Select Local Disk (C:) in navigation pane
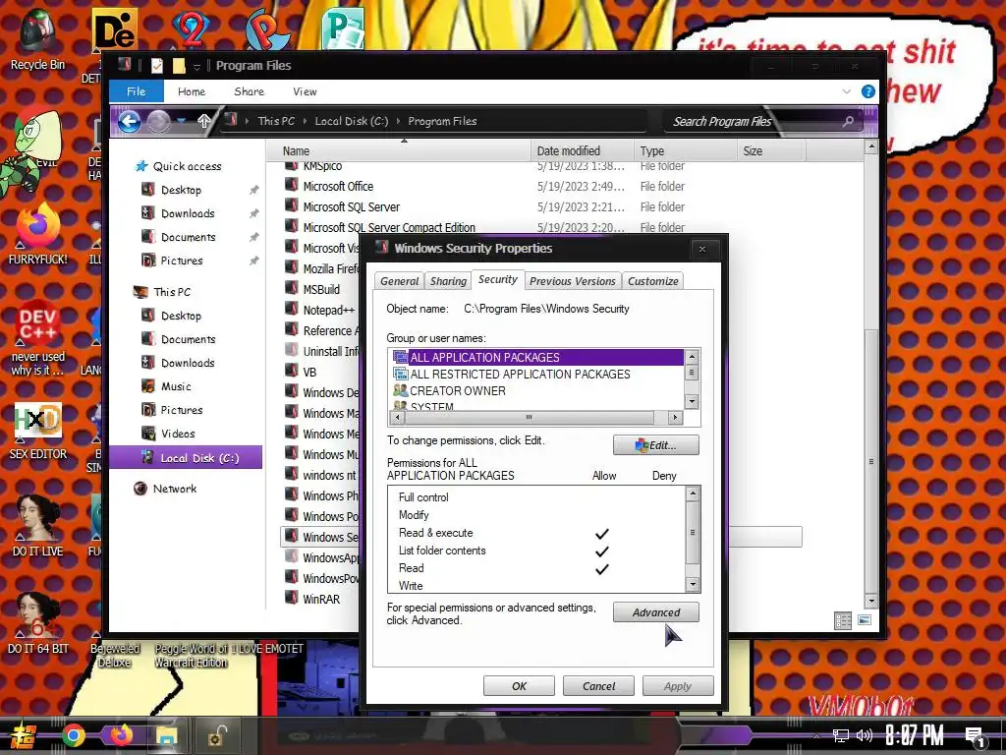1006x755 pixels. pos(186,458)
